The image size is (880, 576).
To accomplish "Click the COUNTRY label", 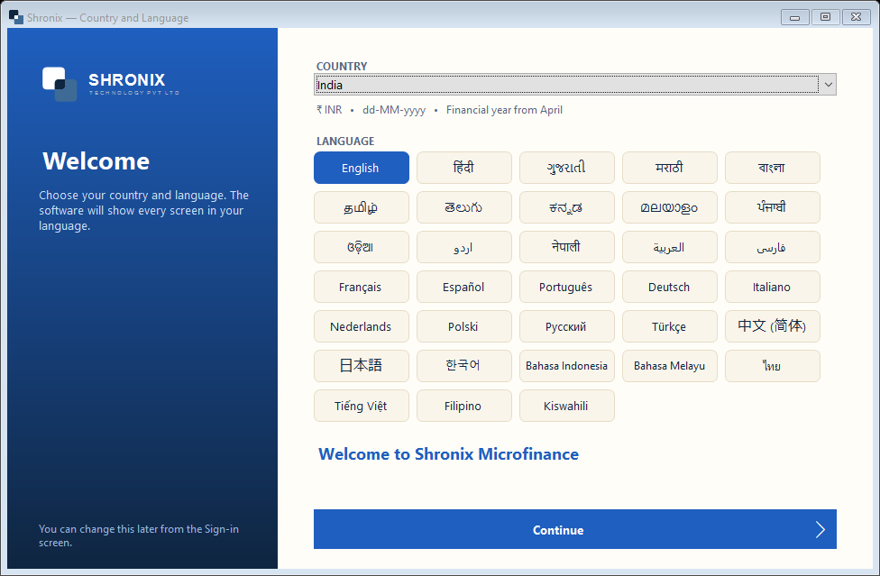I will click(x=341, y=66).
